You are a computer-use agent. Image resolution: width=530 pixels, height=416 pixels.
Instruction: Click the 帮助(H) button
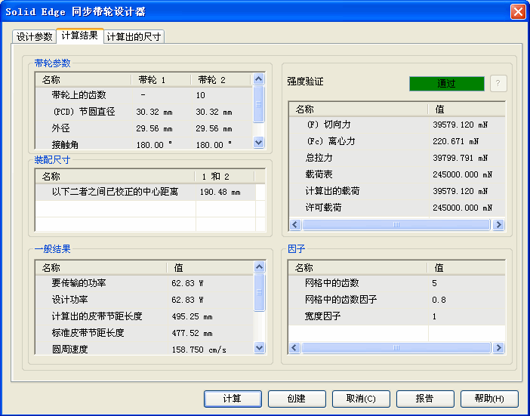[x=489, y=399]
